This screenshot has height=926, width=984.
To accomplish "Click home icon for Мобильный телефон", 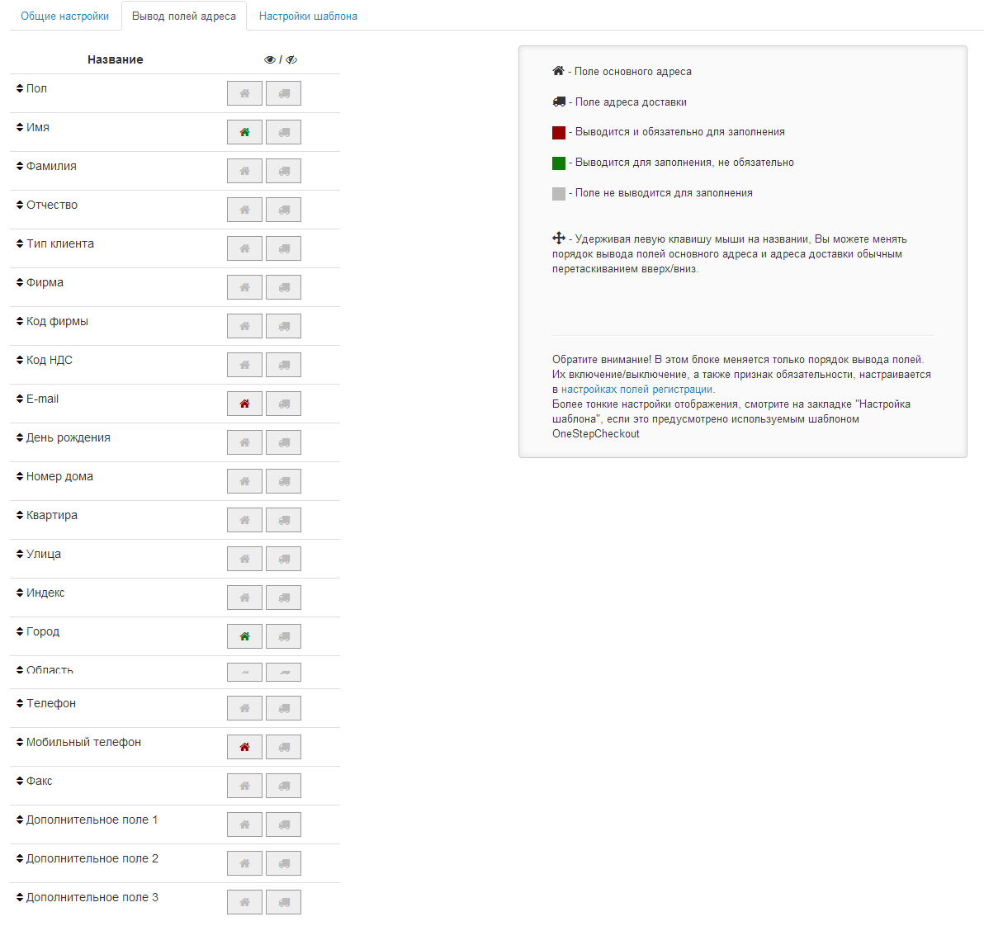I will tap(244, 747).
